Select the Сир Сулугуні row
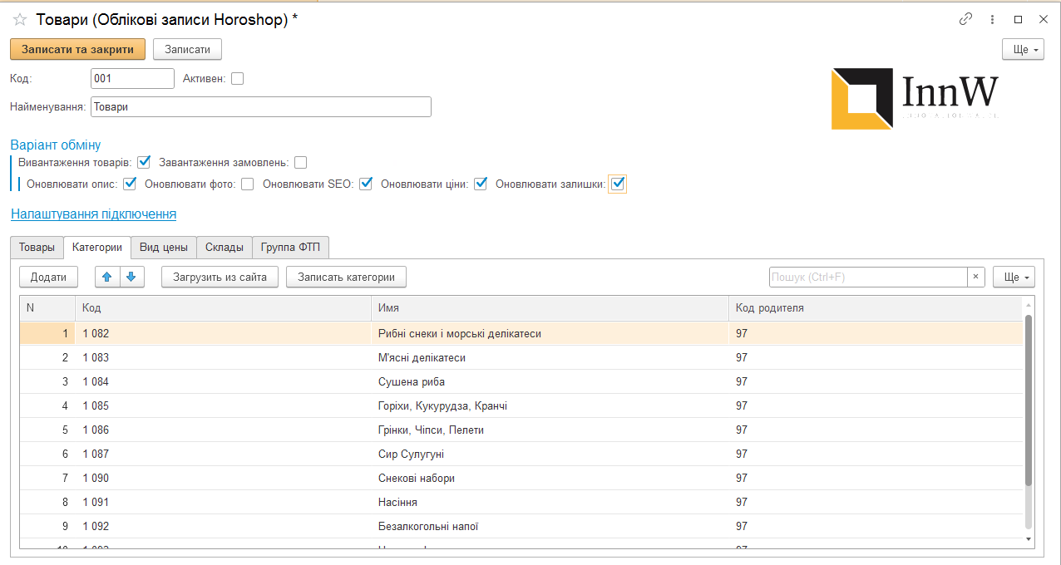The width and height of the screenshot is (1061, 565). tap(521, 454)
